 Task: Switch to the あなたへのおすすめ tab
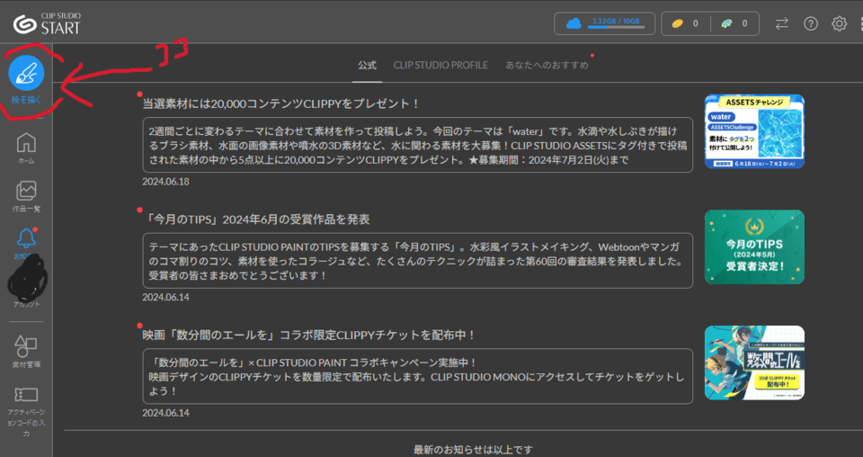point(547,65)
